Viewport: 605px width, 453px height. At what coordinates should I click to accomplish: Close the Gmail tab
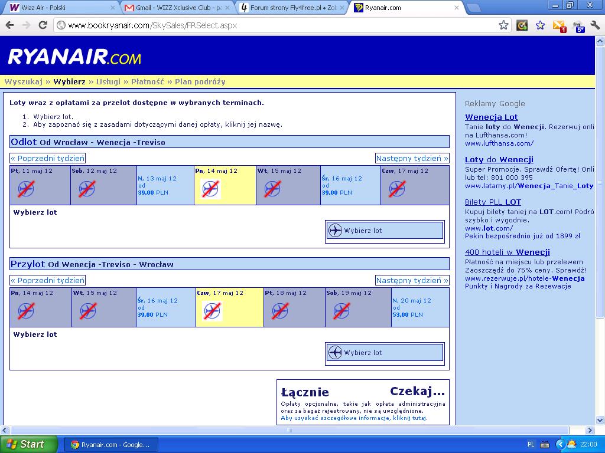(227, 8)
